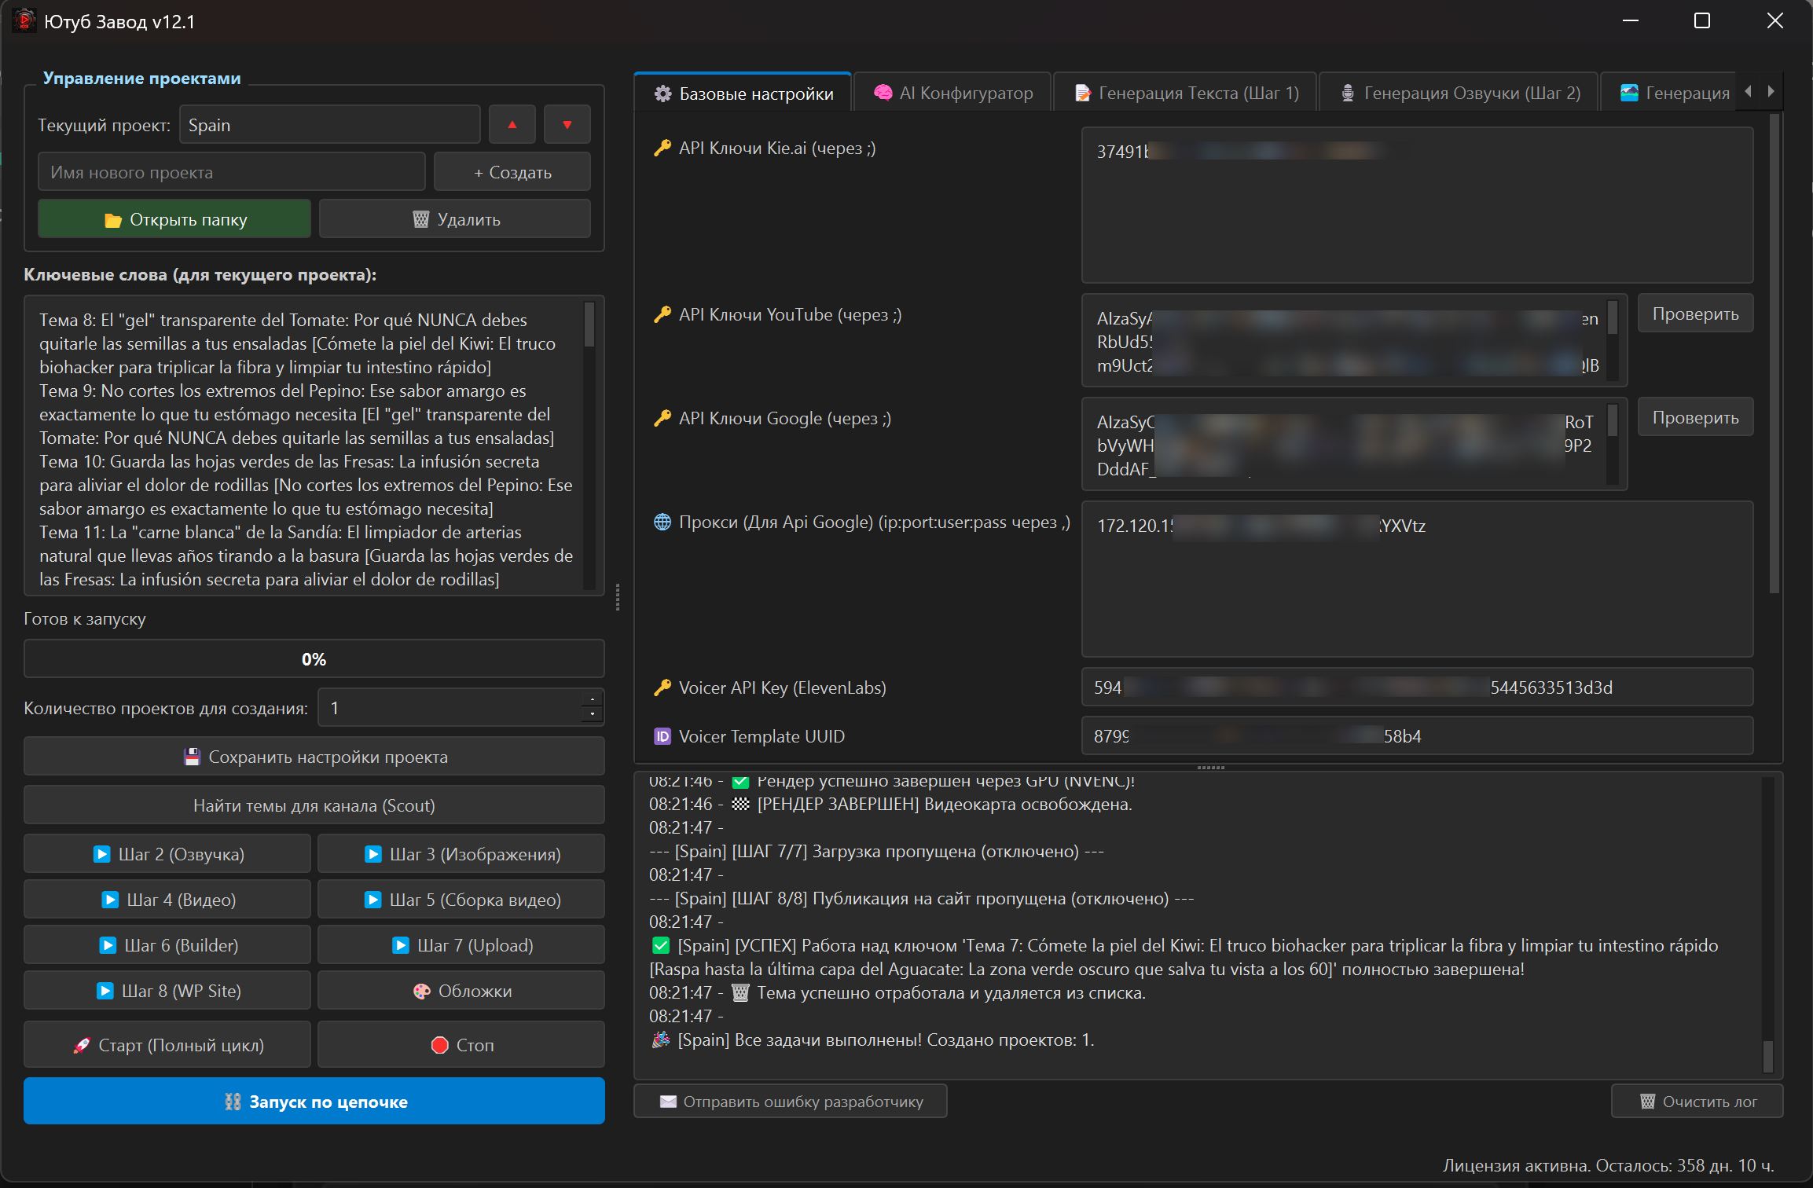This screenshot has width=1813, height=1188.
Task: Click the settings panel vertical scrollbar
Action: tap(1774, 354)
